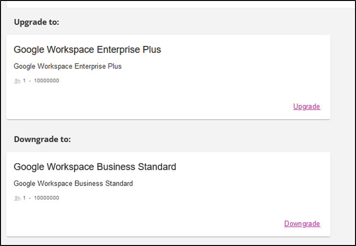Click the minimum seat number 1 in Business Standard card
356x246 pixels.
[24, 198]
